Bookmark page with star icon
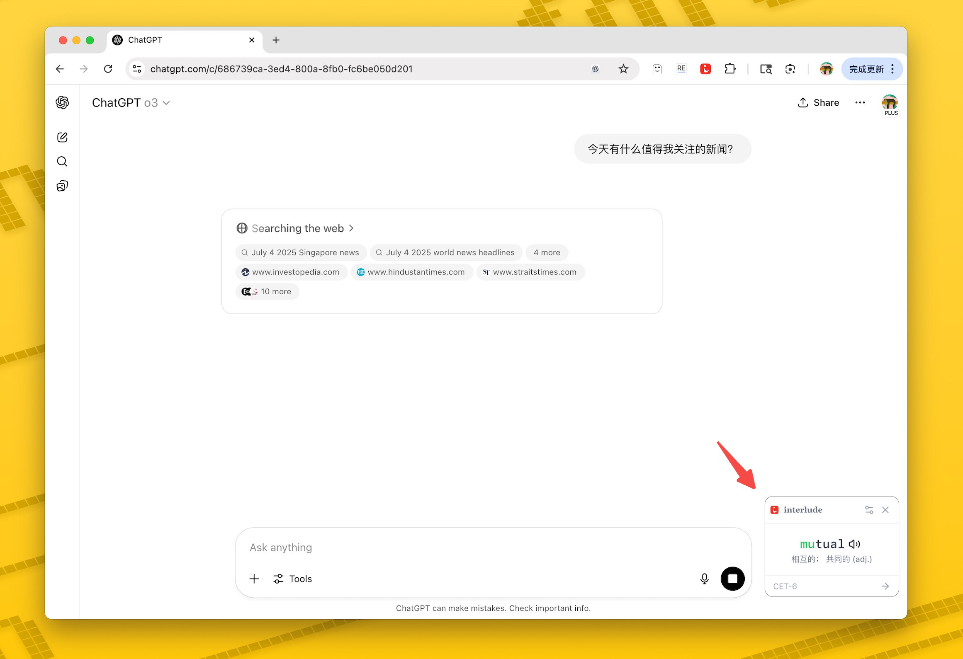This screenshot has height=659, width=963. click(x=623, y=69)
